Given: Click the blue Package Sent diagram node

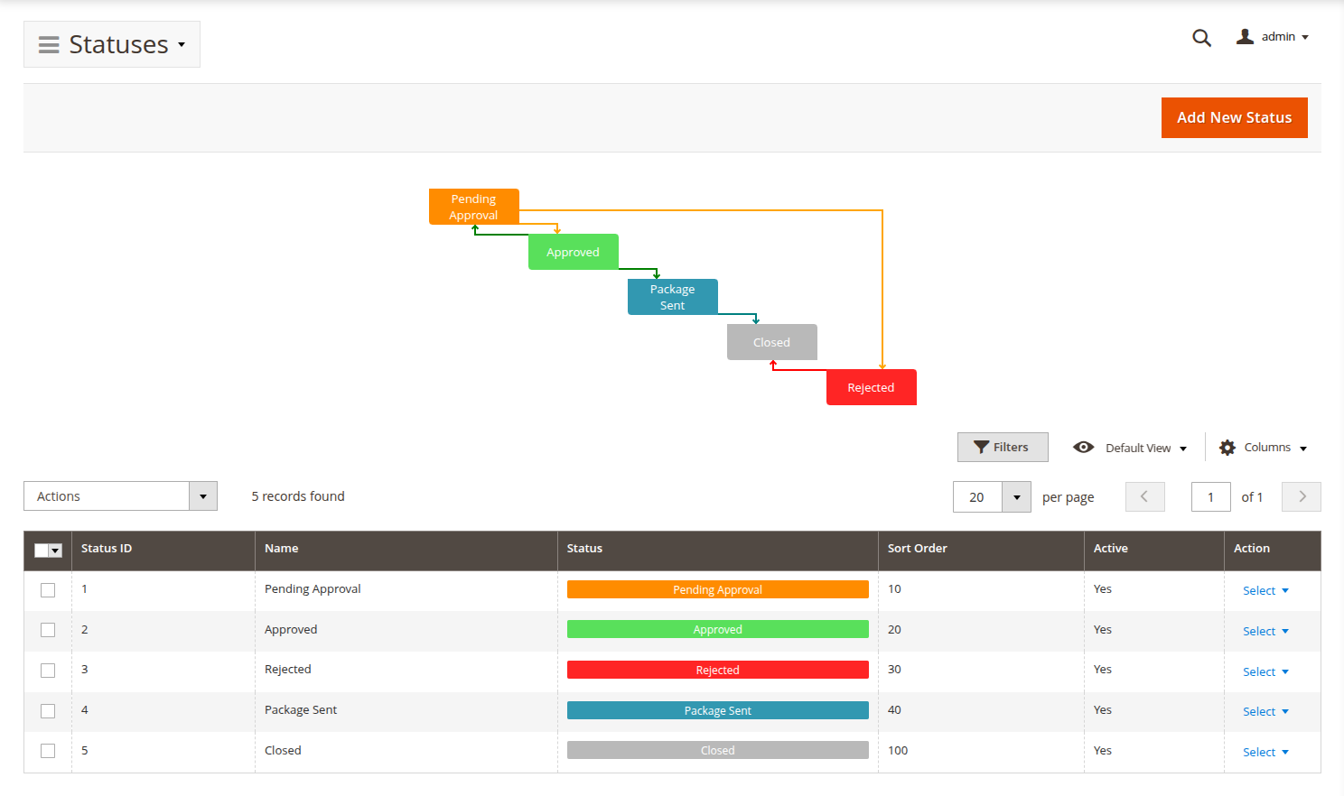Looking at the screenshot, I should [x=672, y=297].
